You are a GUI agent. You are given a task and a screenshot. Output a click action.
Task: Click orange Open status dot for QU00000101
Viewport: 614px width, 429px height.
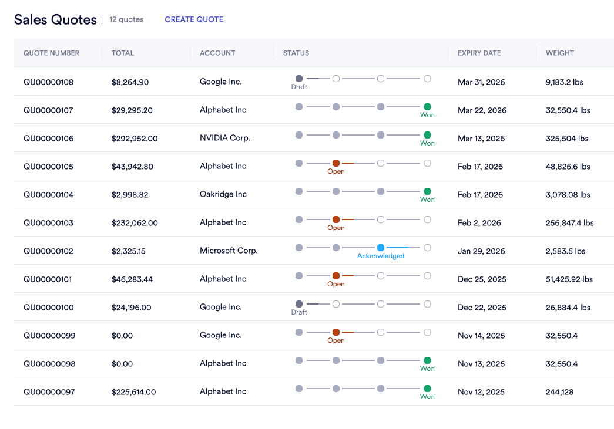click(336, 276)
